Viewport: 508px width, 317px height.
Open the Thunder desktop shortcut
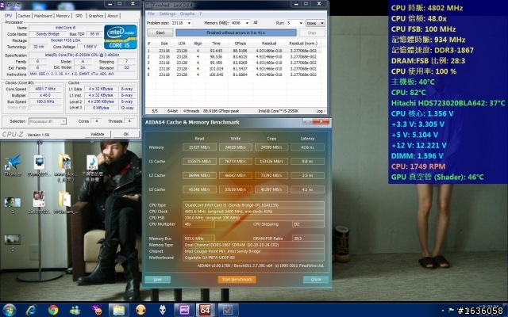[13, 165]
